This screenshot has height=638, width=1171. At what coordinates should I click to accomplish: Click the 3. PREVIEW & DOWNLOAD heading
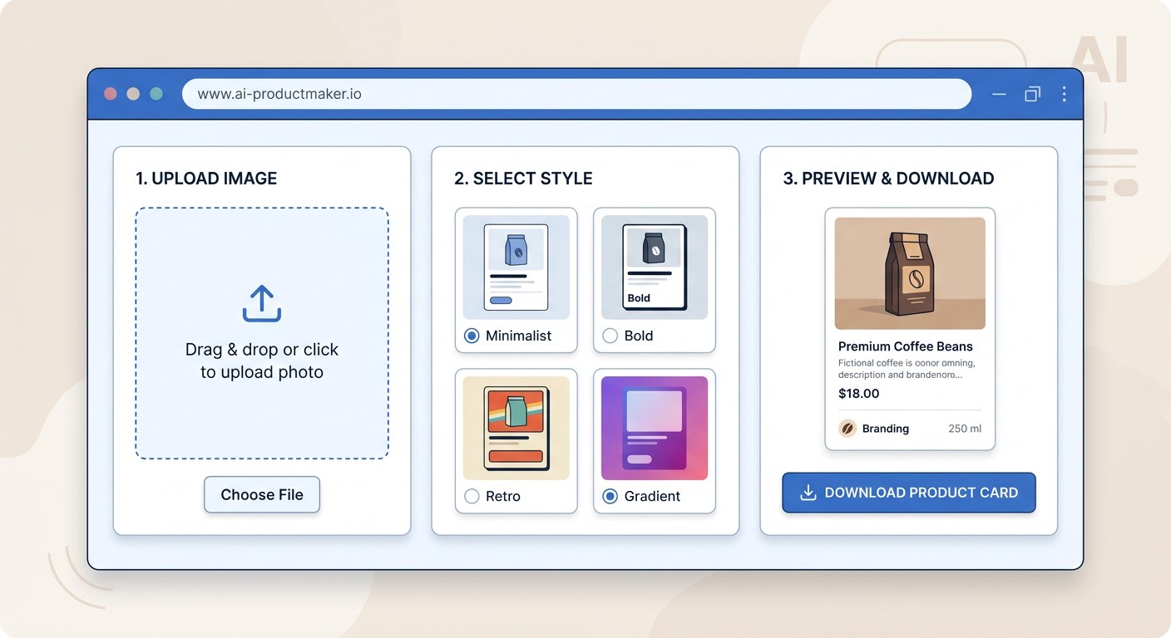coord(889,179)
